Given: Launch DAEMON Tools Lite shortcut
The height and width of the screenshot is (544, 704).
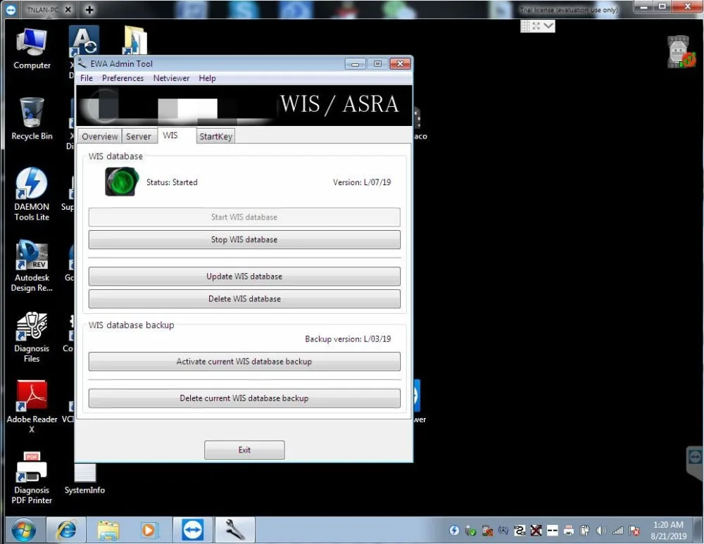Looking at the screenshot, I should (x=32, y=194).
